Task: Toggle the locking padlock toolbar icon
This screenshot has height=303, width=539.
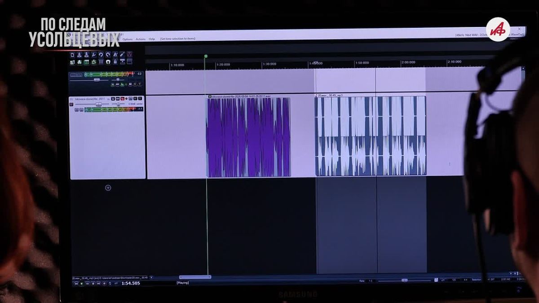Action: click(x=115, y=62)
